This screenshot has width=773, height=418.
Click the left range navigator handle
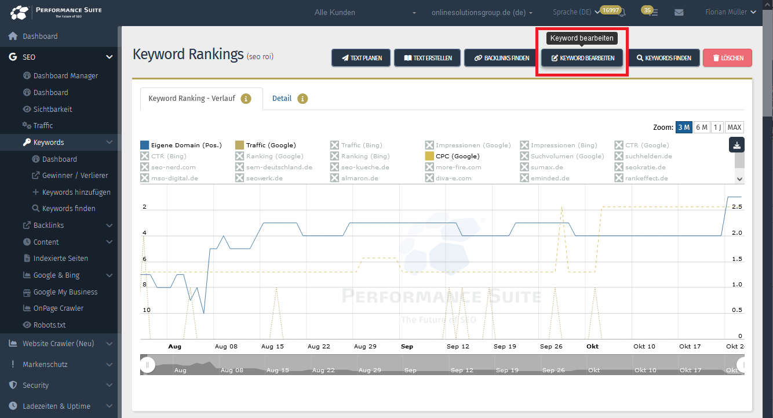point(147,365)
